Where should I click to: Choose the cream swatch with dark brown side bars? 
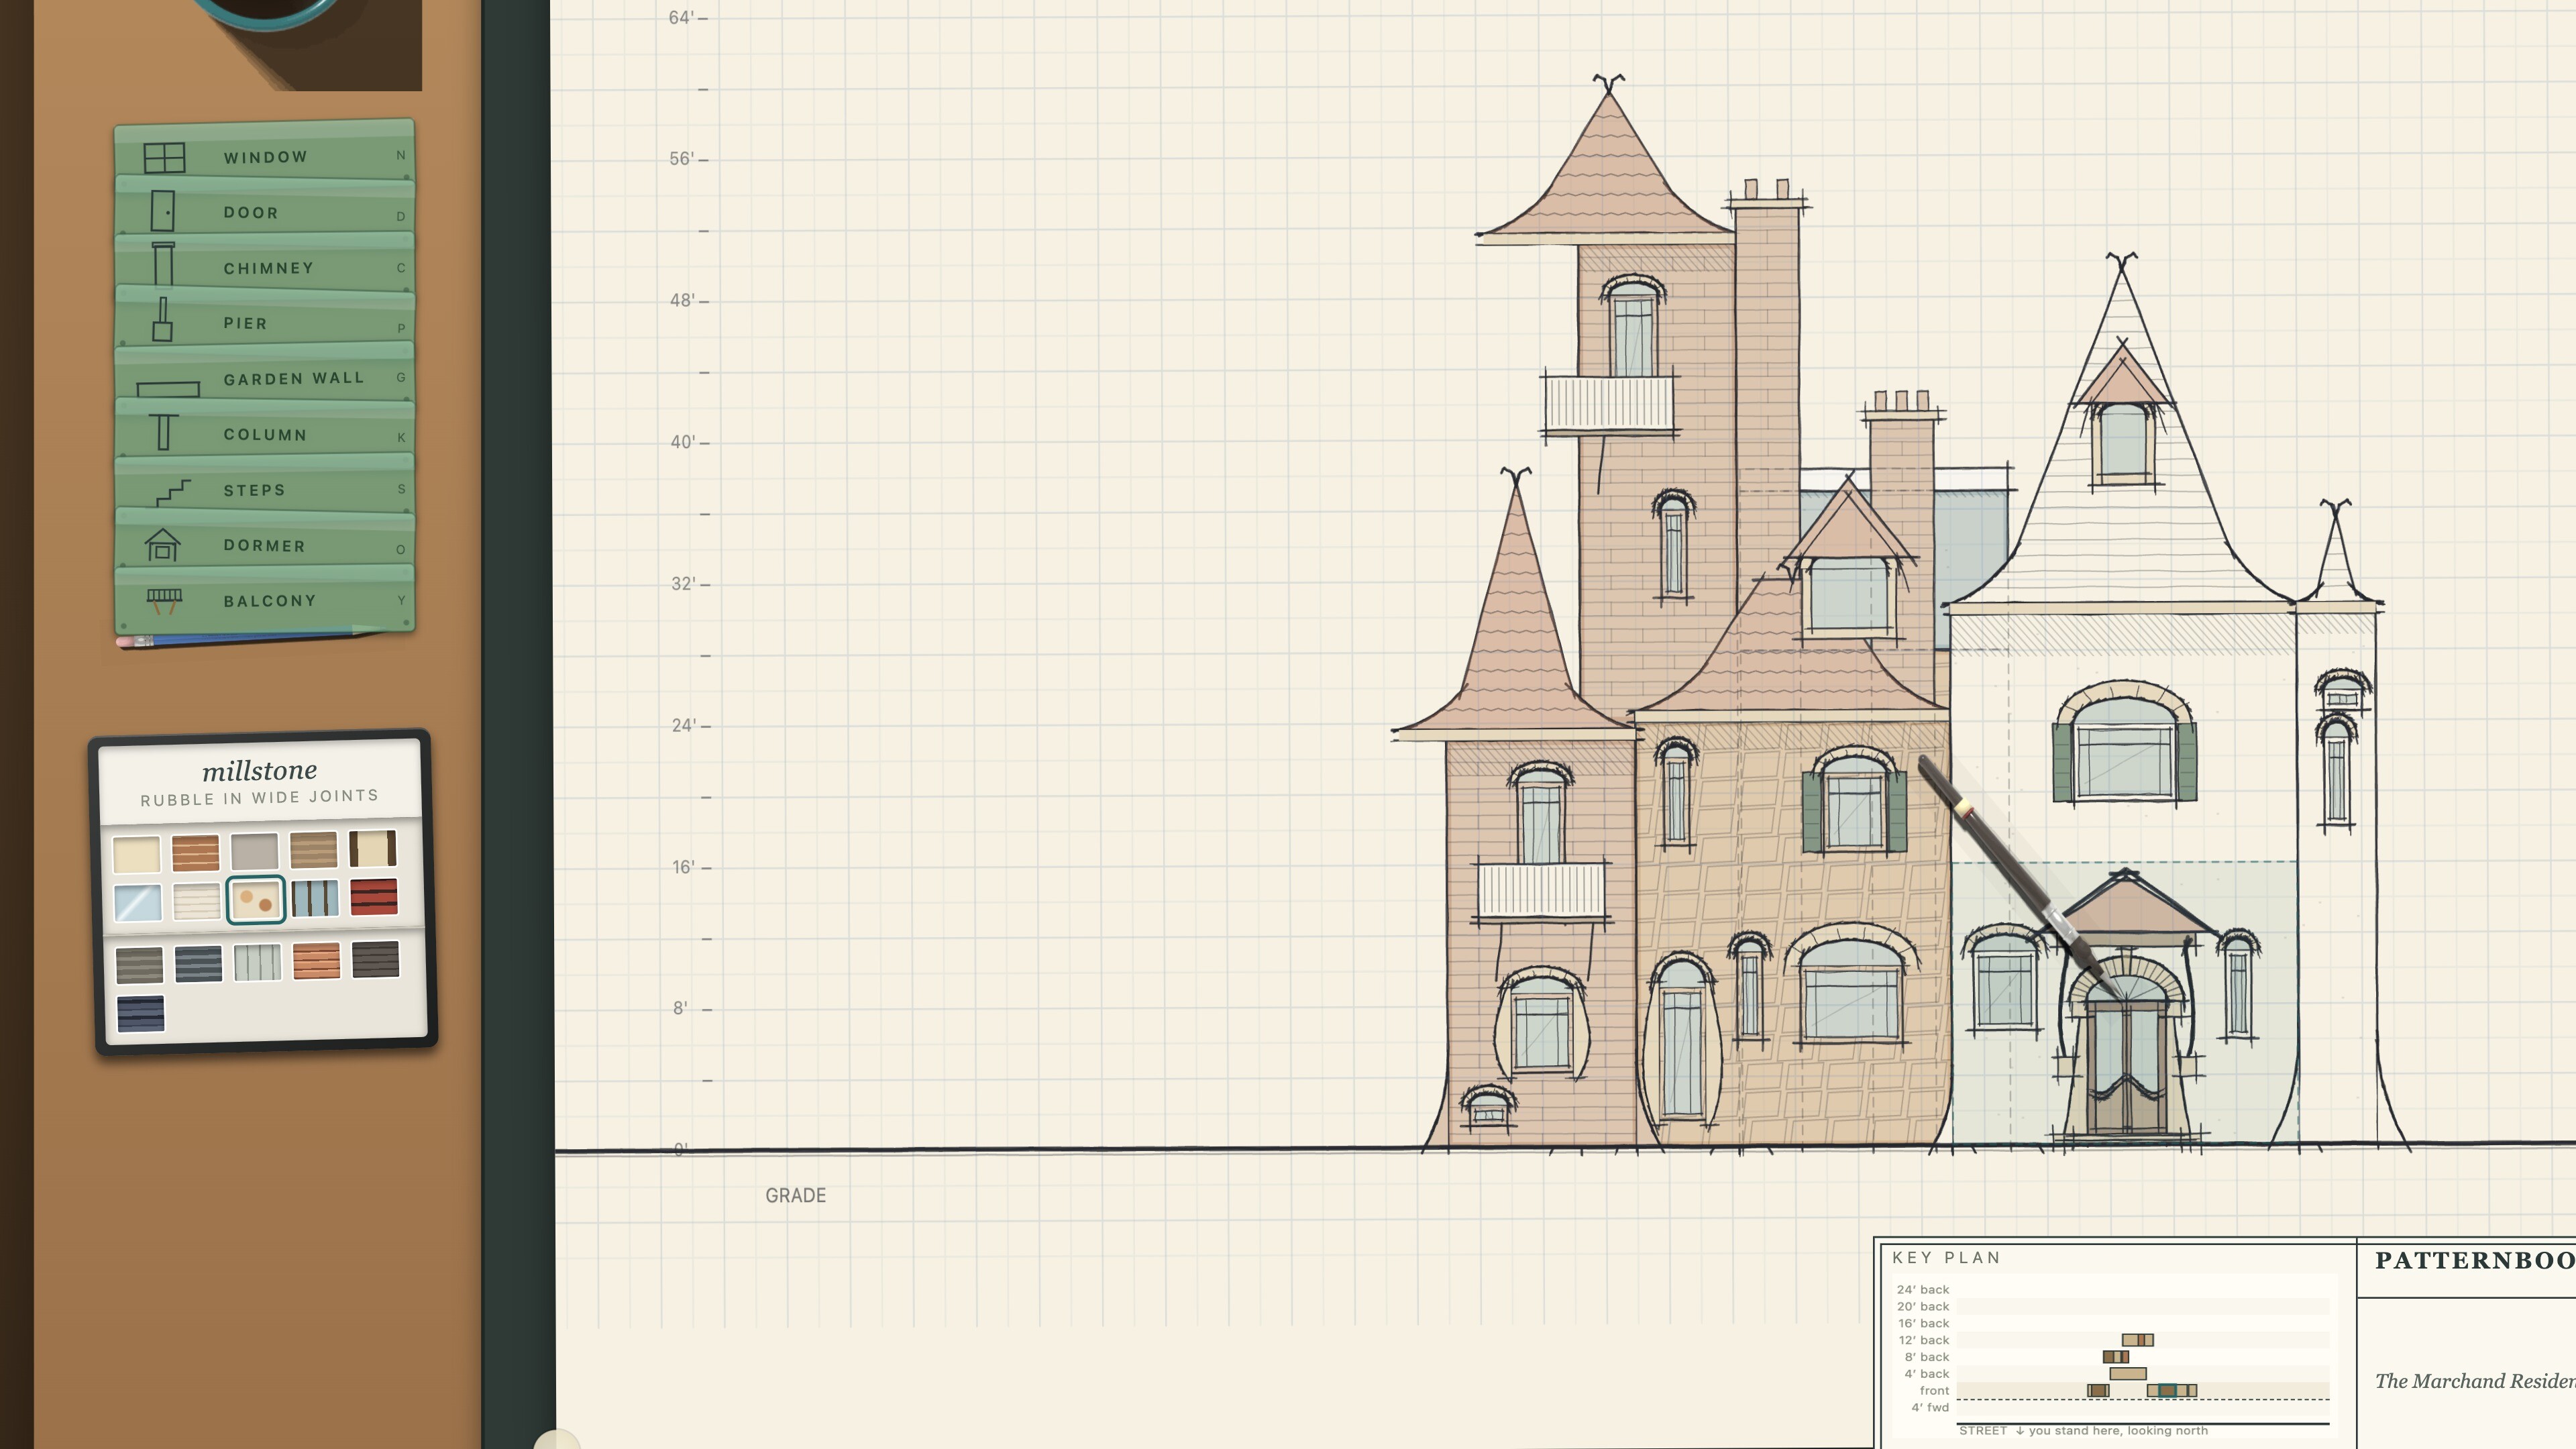373,848
